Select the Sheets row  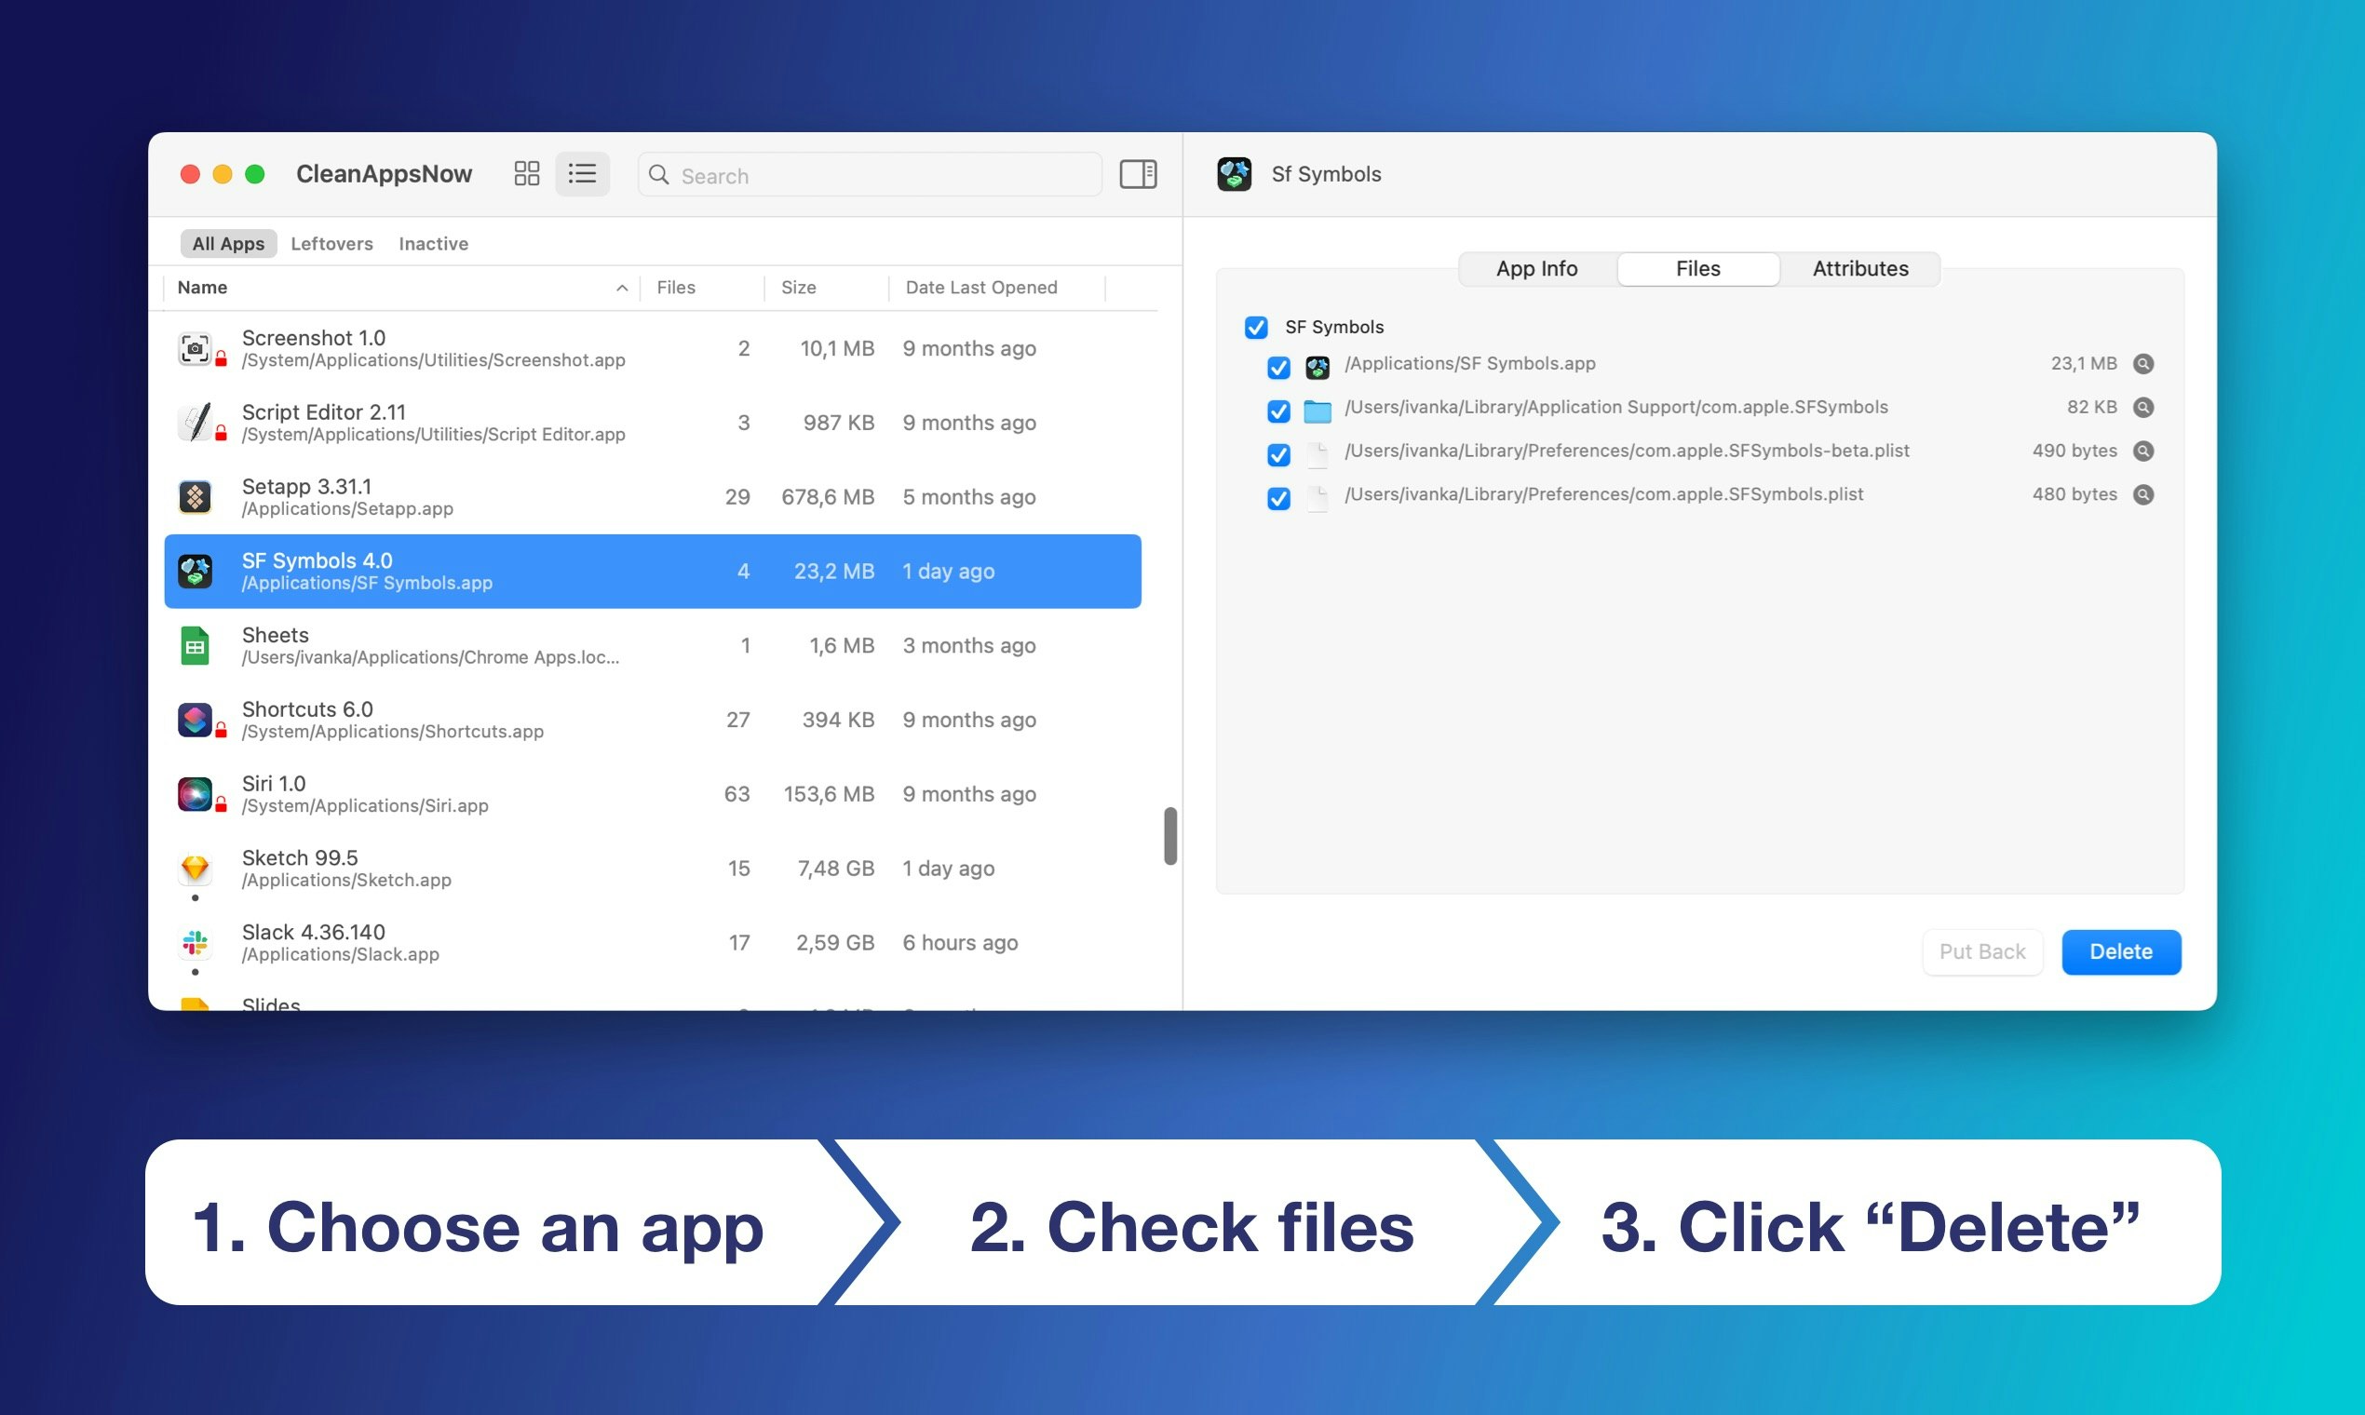pyautogui.click(x=653, y=645)
